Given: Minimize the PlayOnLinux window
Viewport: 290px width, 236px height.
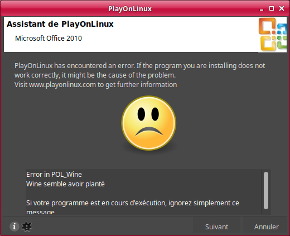Looking at the screenshot, I should coord(262,9).
